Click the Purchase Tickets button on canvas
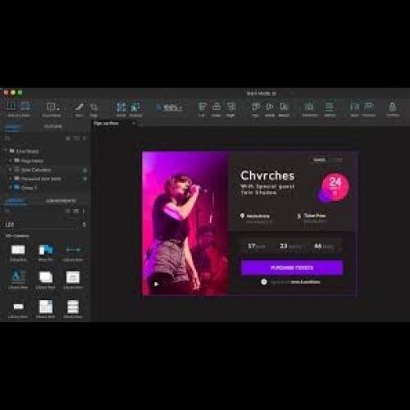Image resolution: width=410 pixels, height=410 pixels. point(292,267)
